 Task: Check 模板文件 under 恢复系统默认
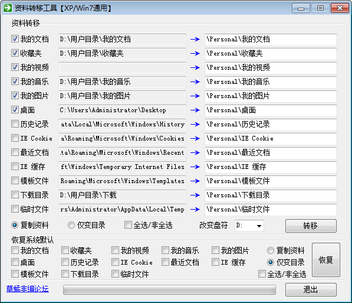click(x=15, y=274)
